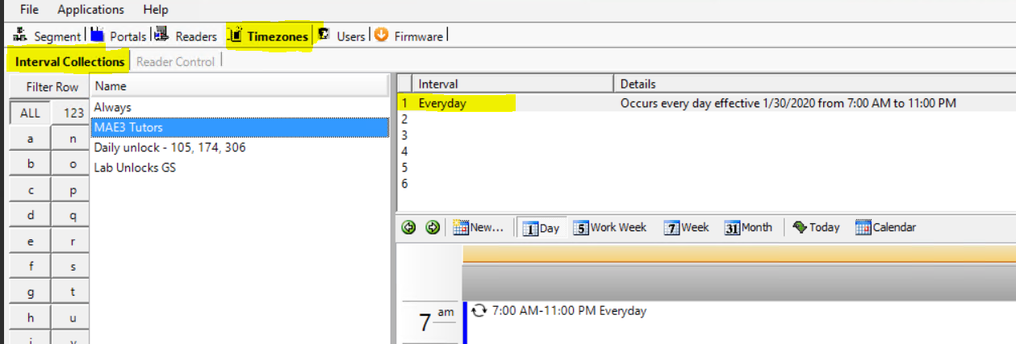This screenshot has width=1016, height=344.
Task: Switch to the Portals tab
Action: (x=128, y=36)
